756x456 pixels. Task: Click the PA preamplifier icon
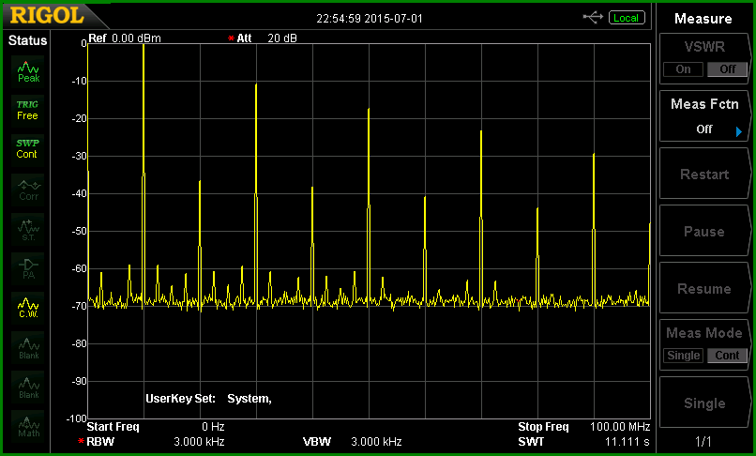28,268
